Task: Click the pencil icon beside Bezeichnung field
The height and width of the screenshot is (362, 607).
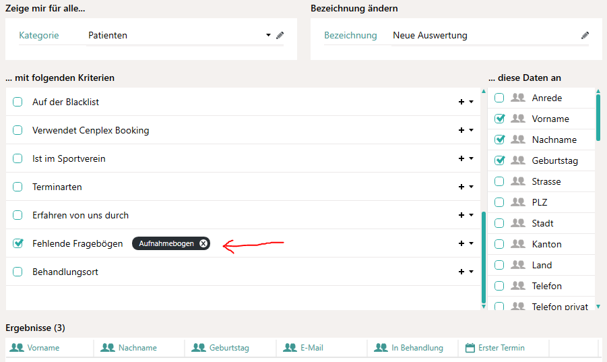Action: point(585,36)
